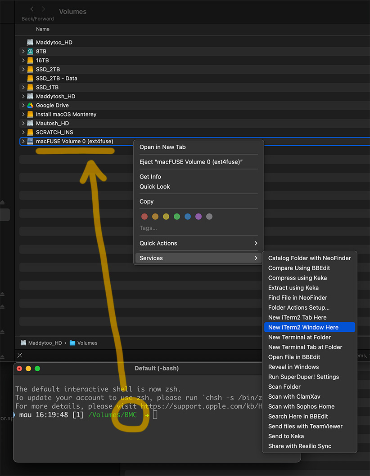
Task: Click the Mautosh_HD disk icon
Action: [x=30, y=123]
